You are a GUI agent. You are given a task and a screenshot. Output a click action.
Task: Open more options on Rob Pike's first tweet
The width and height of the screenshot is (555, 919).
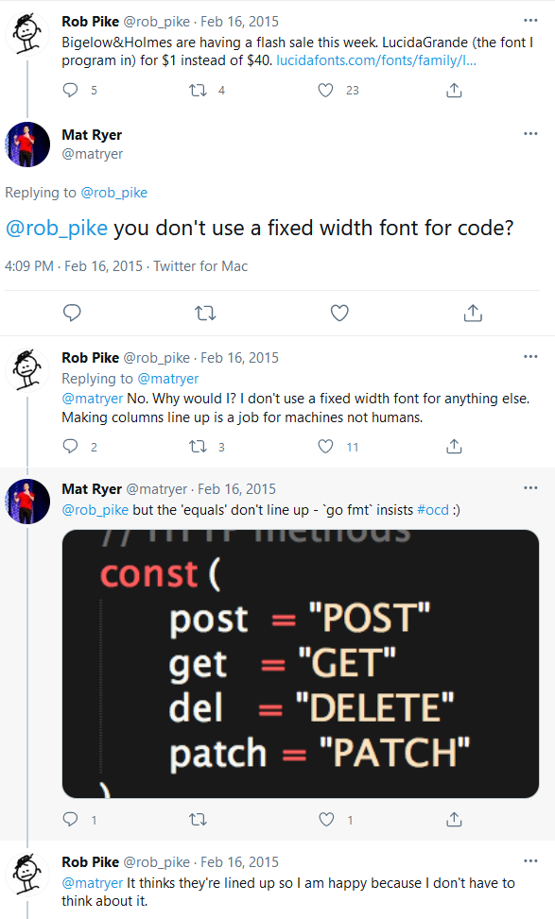click(x=530, y=21)
